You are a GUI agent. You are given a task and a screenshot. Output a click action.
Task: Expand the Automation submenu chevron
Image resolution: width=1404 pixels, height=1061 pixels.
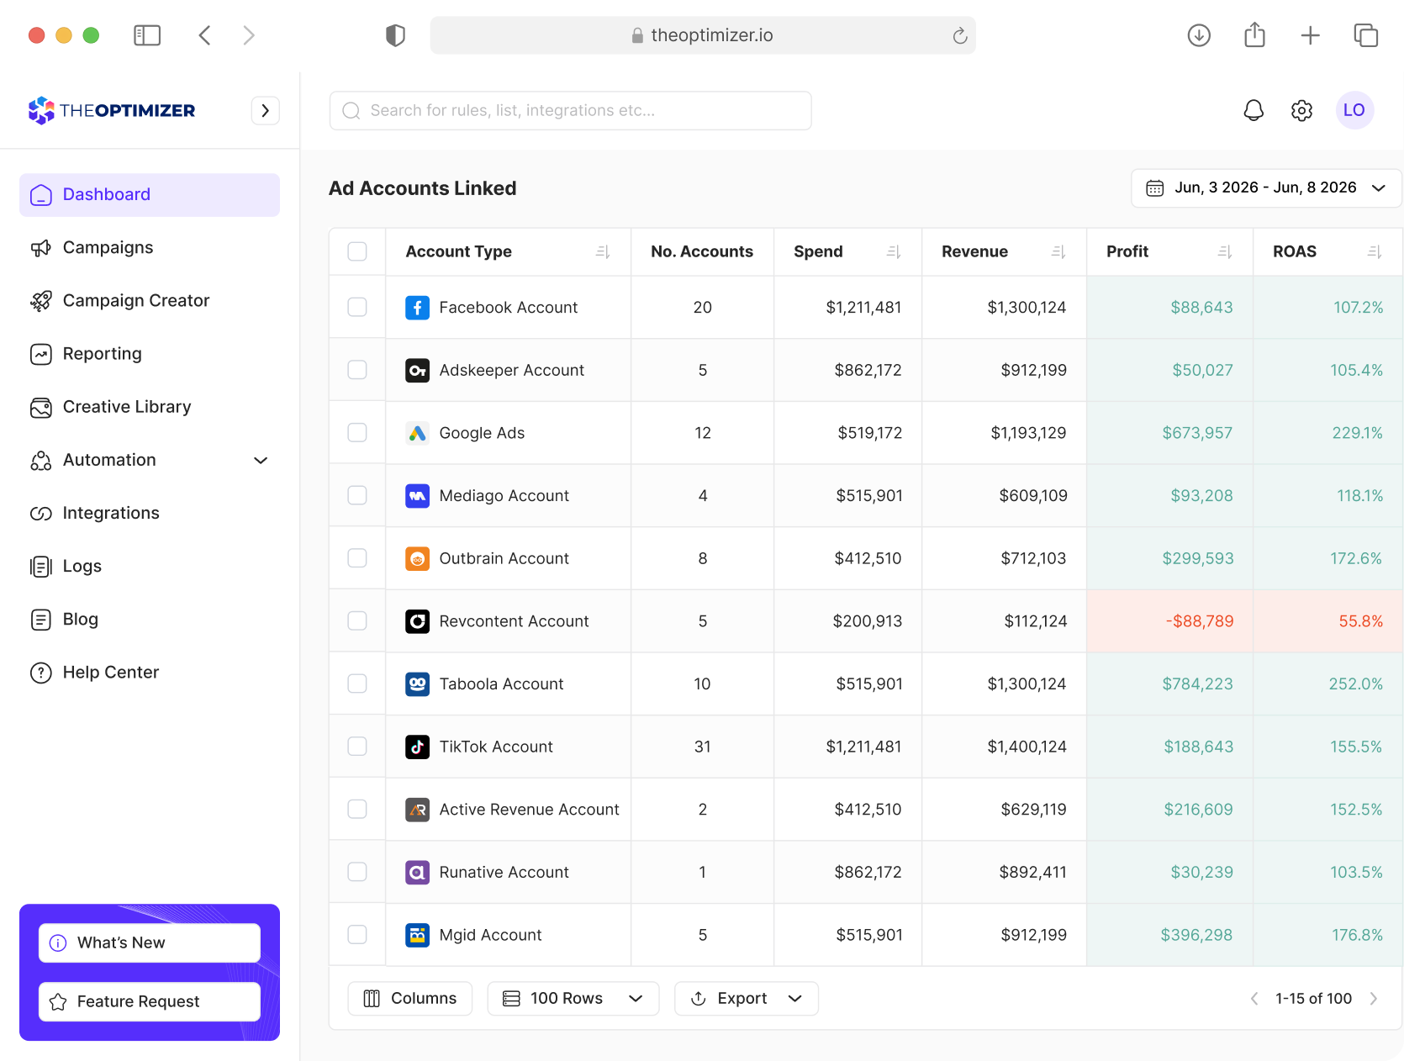[x=261, y=460]
